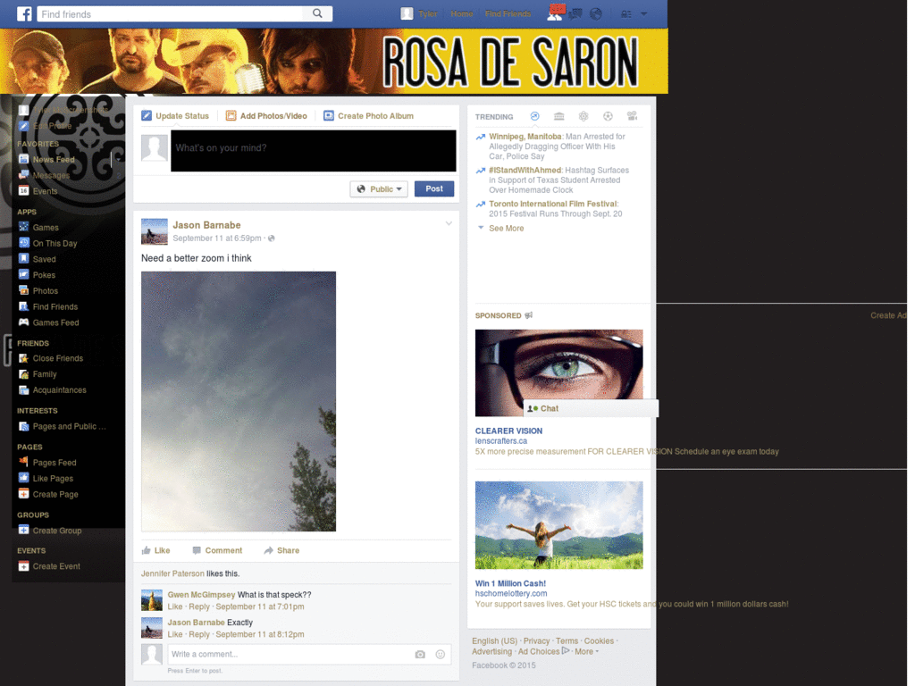Screen dimensions: 915x686
Task: Click Comment under the post
Action: click(217, 550)
